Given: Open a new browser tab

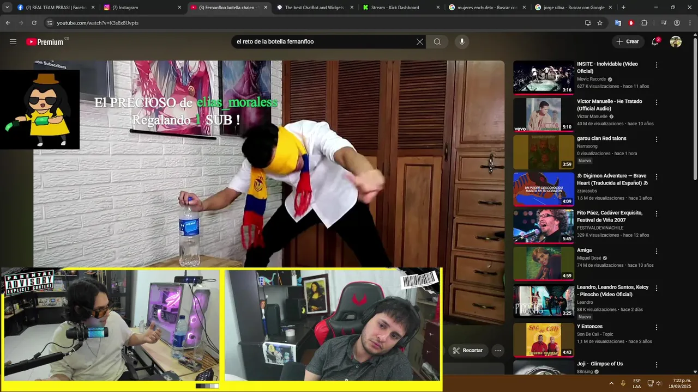Looking at the screenshot, I should click(623, 8).
